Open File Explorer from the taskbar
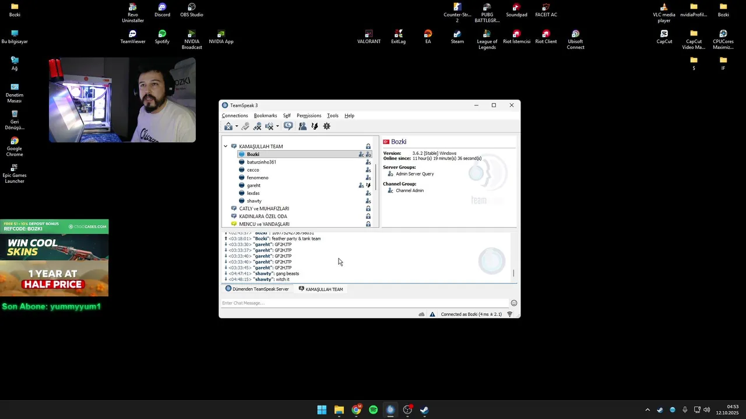 coord(339,410)
